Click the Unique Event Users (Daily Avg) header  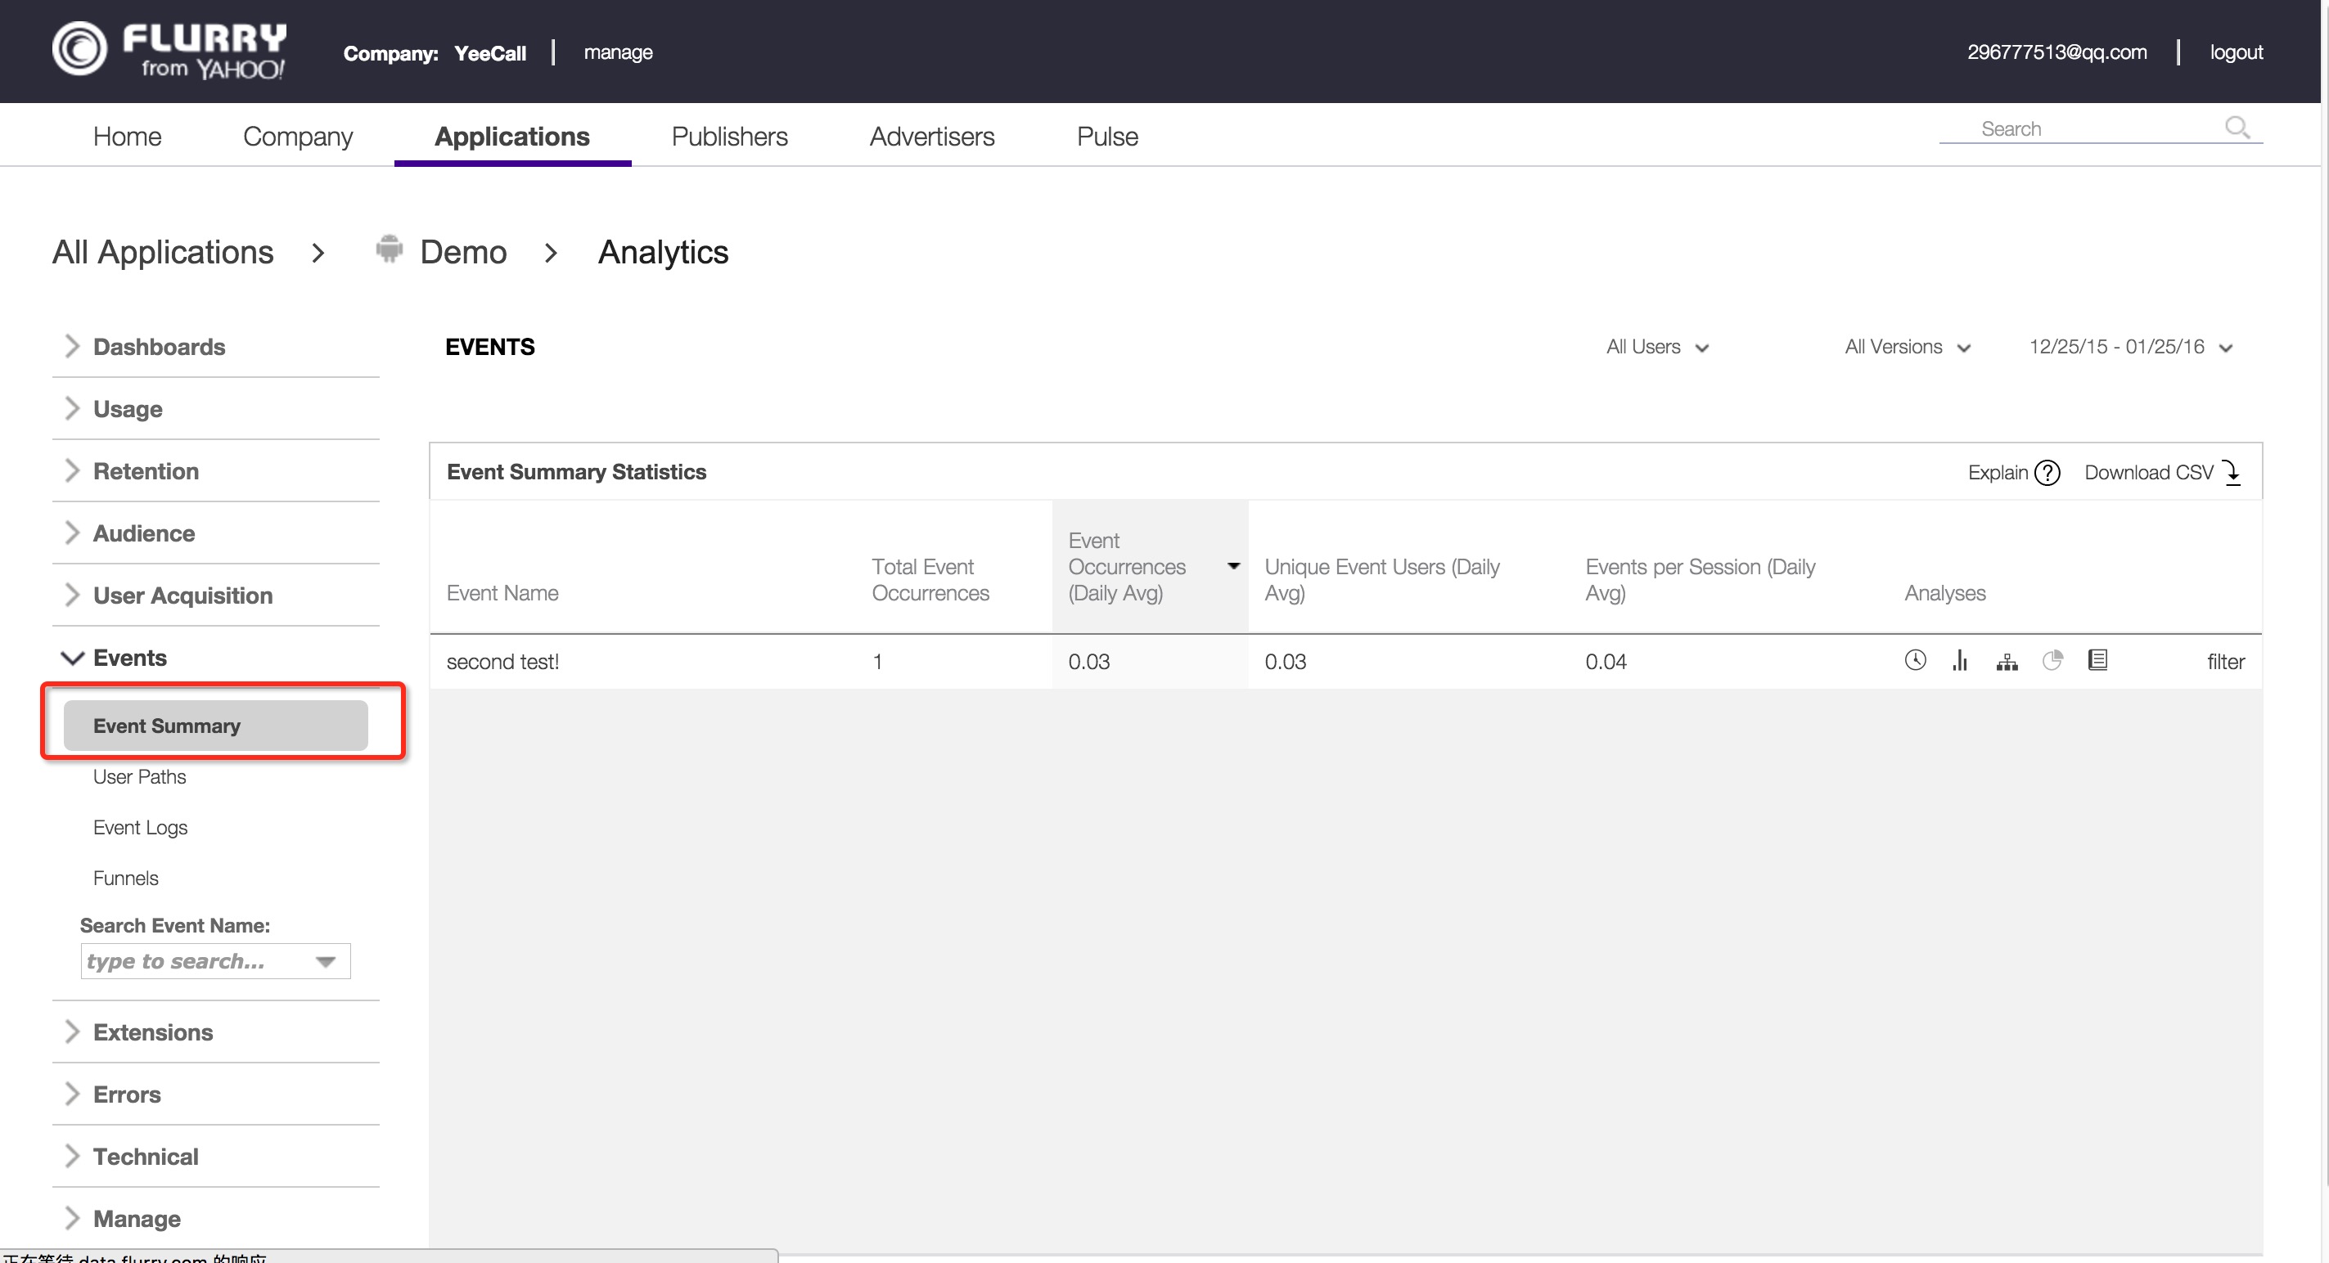click(1381, 580)
